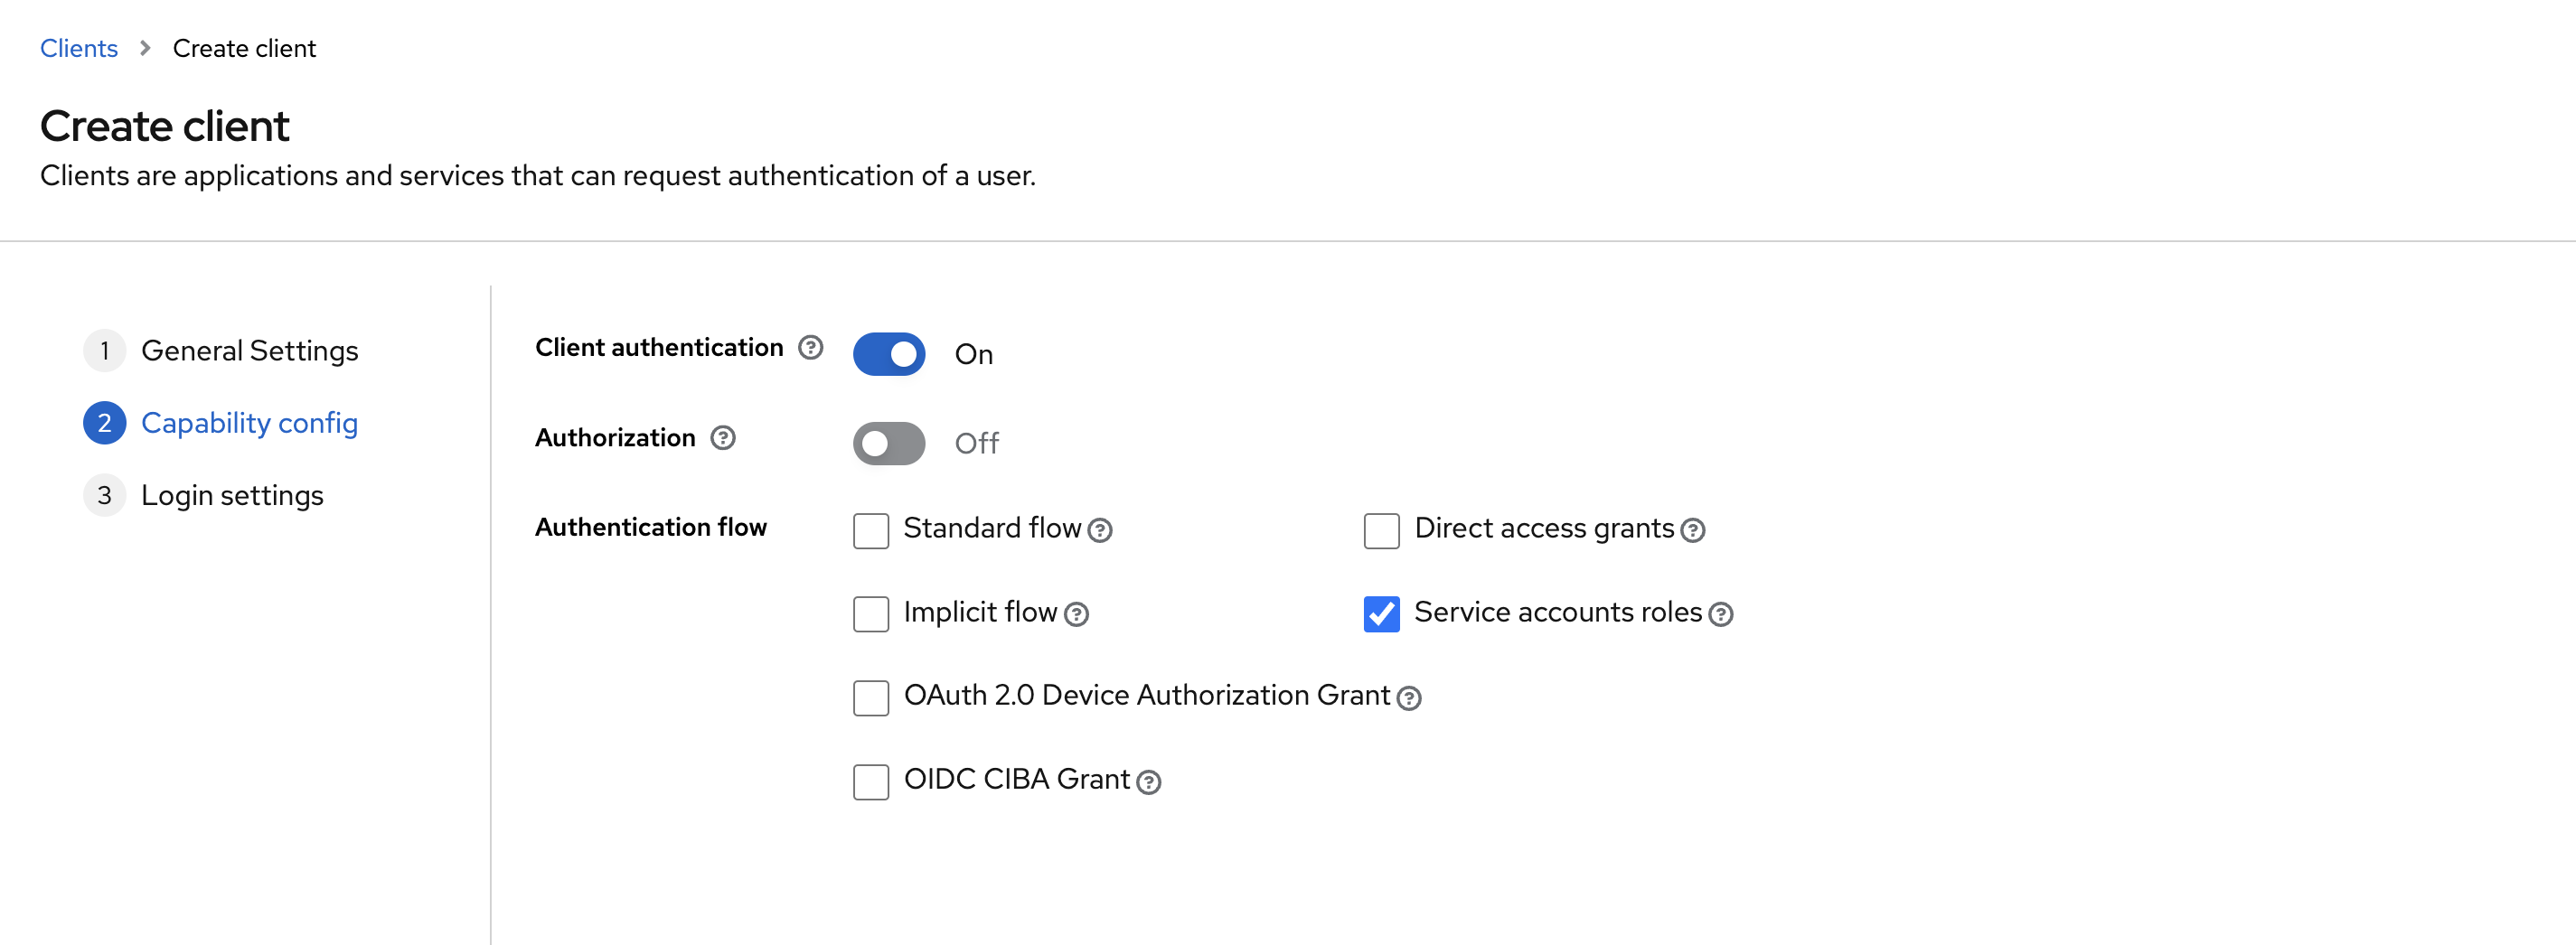
Task: Click help icon next to Client authentication
Action: [x=810, y=347]
